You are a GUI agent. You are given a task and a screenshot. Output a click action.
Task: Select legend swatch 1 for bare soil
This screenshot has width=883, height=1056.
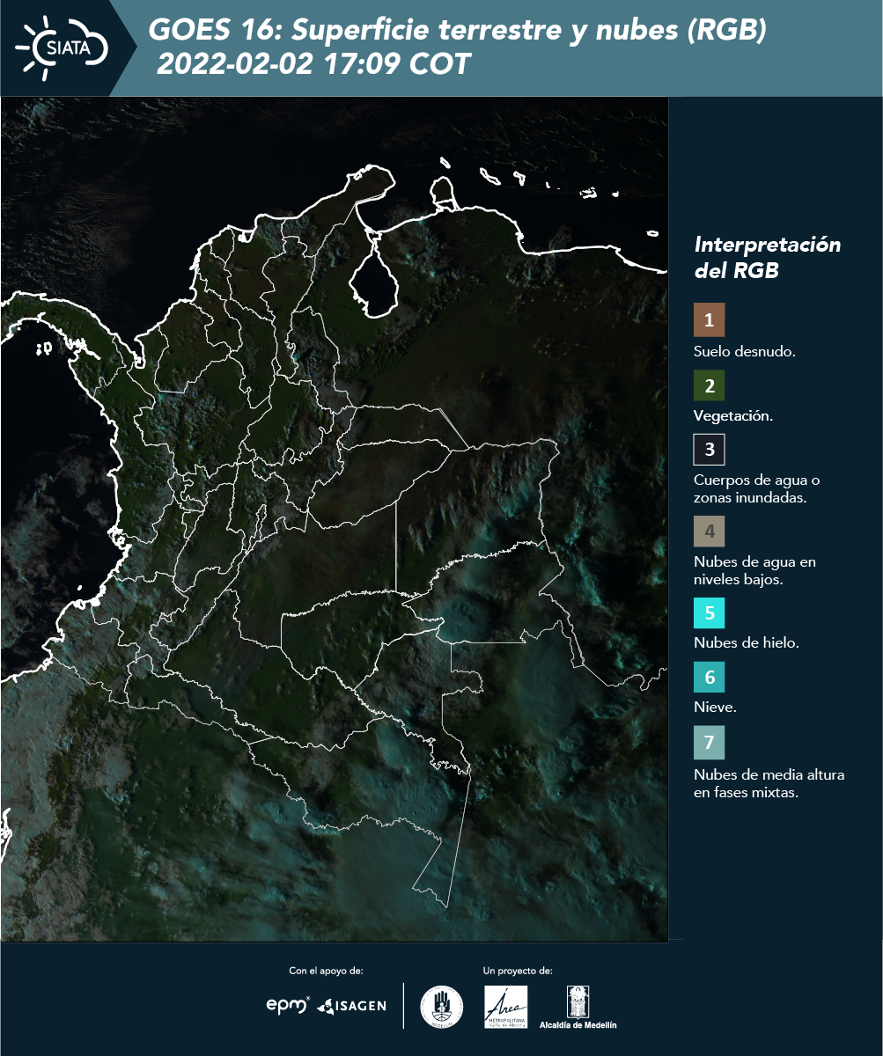[709, 320]
